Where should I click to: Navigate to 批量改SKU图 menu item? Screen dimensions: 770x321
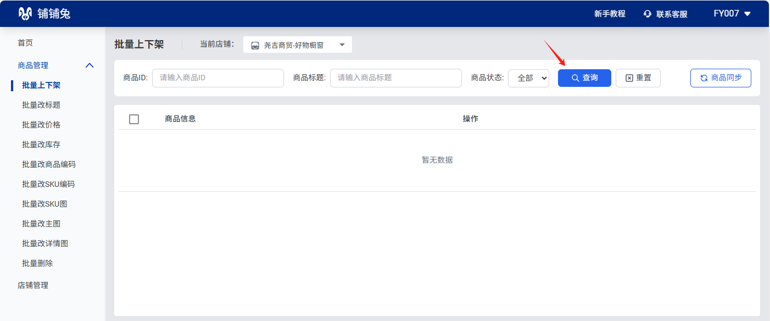click(44, 204)
